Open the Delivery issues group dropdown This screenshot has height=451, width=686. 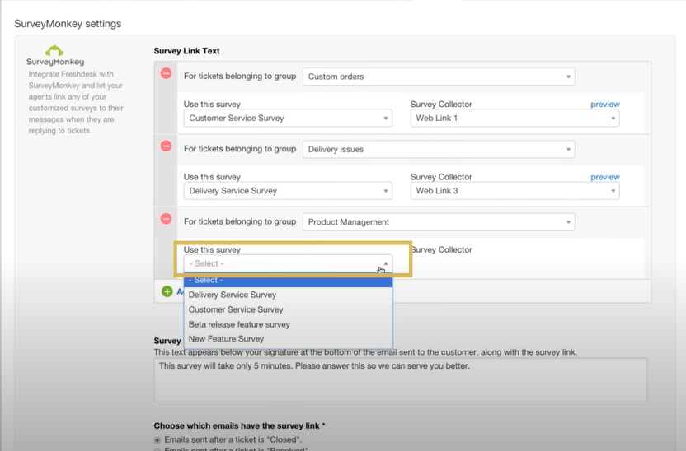click(x=439, y=150)
